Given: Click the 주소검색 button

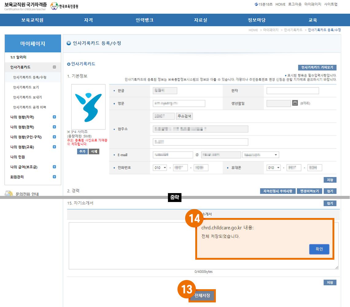Looking at the screenshot, I should click(x=184, y=116).
